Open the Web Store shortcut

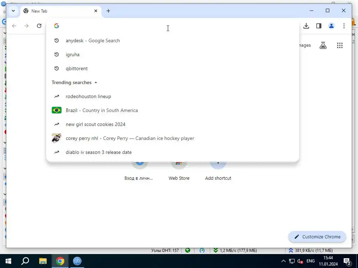179,171
